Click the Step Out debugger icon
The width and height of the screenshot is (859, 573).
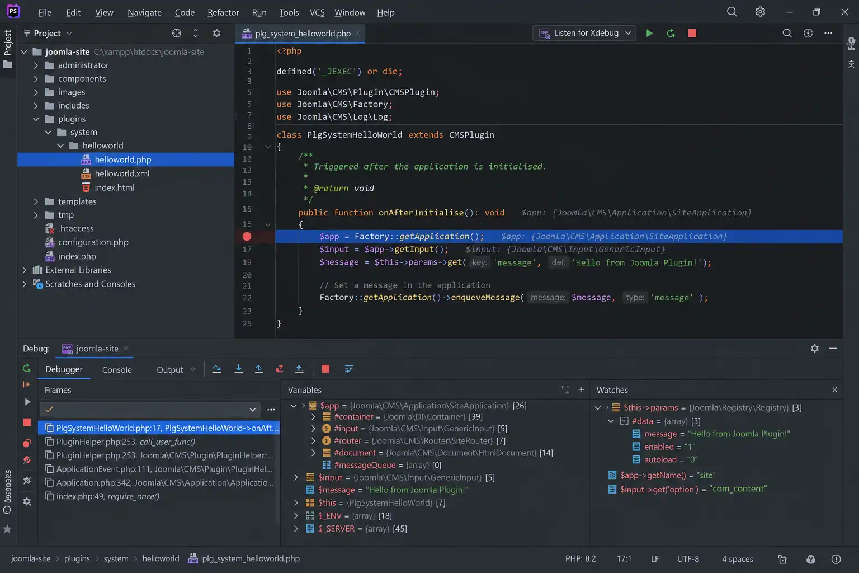pos(258,369)
